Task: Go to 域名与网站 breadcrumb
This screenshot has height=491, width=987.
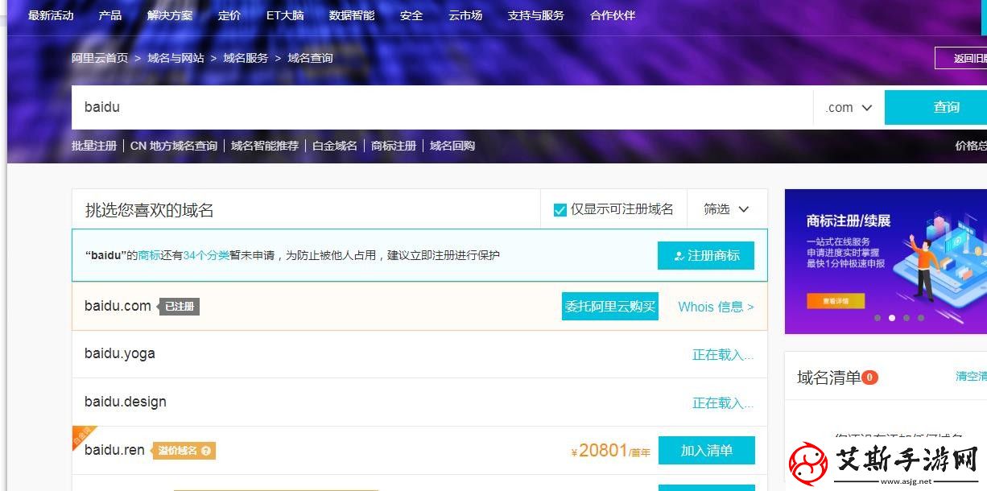Action: pyautogui.click(x=176, y=58)
